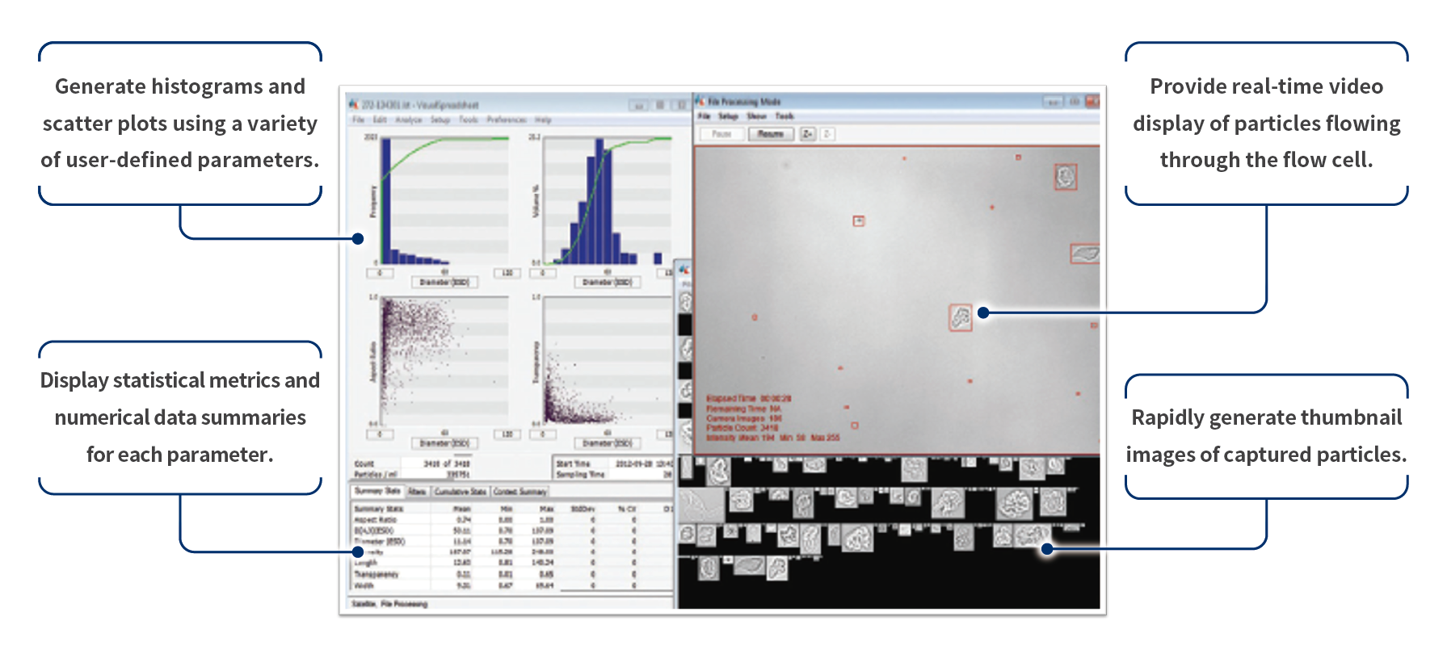Click the VisualSpreadsheet window title icon
Image resolution: width=1447 pixels, height=650 pixels.
353,104
